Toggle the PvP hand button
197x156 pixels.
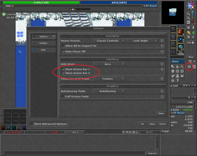coord(191,43)
